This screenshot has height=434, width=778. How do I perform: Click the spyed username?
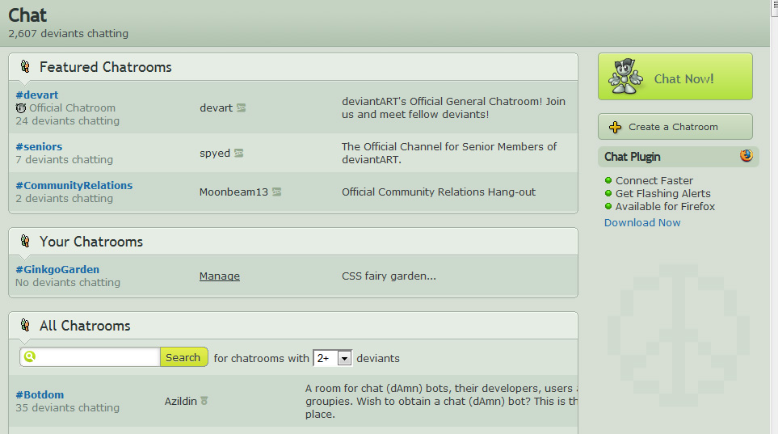[215, 153]
